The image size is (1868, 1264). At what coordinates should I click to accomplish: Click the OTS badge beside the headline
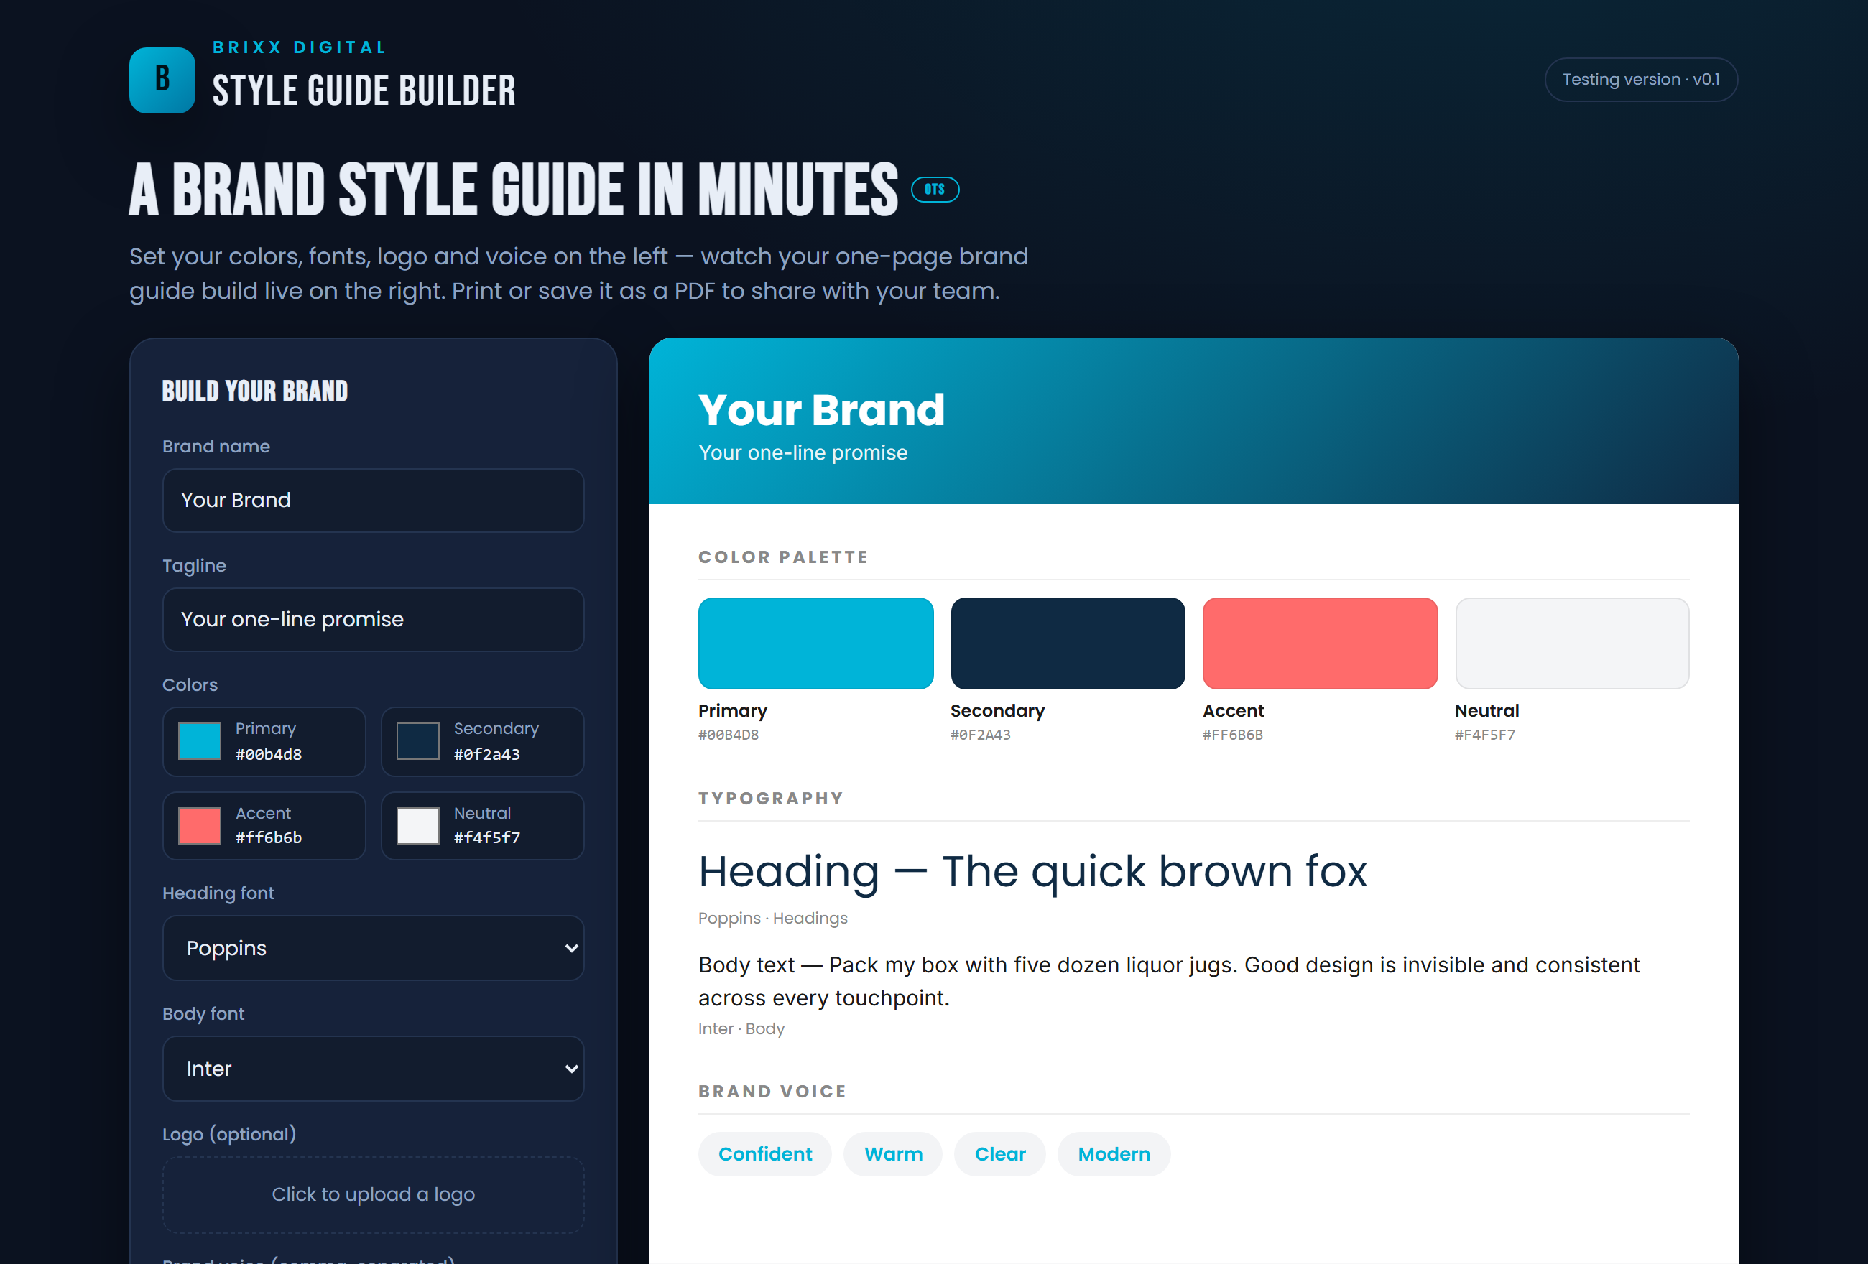(934, 189)
